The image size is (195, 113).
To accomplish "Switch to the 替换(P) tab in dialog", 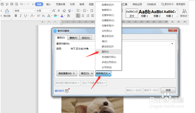I will (73, 38).
